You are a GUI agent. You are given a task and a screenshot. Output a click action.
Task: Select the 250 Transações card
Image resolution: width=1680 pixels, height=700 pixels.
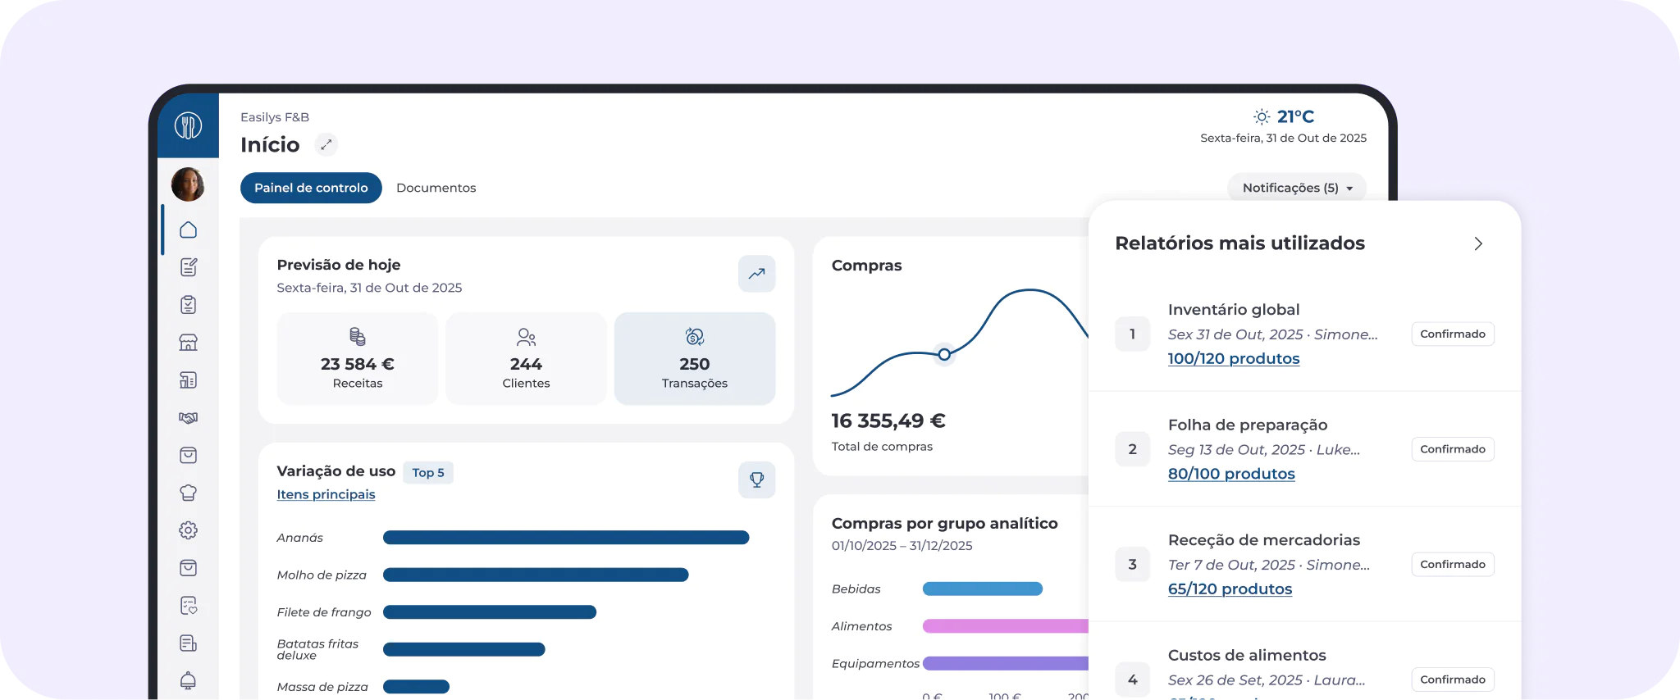695,358
